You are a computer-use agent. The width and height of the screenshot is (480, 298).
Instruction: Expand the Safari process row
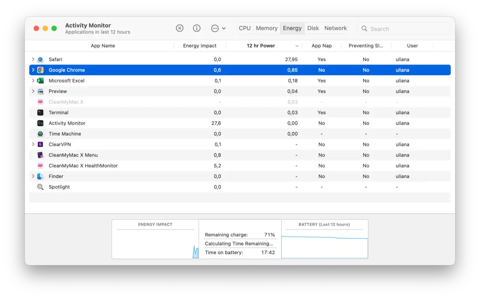33,60
